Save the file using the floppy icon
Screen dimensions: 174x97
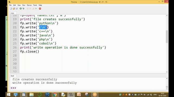pos(17,9)
